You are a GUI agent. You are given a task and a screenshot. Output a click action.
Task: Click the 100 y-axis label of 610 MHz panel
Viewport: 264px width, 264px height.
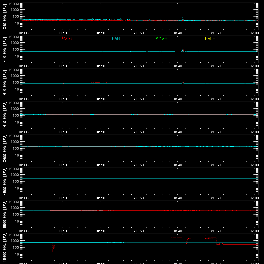pos(16,82)
